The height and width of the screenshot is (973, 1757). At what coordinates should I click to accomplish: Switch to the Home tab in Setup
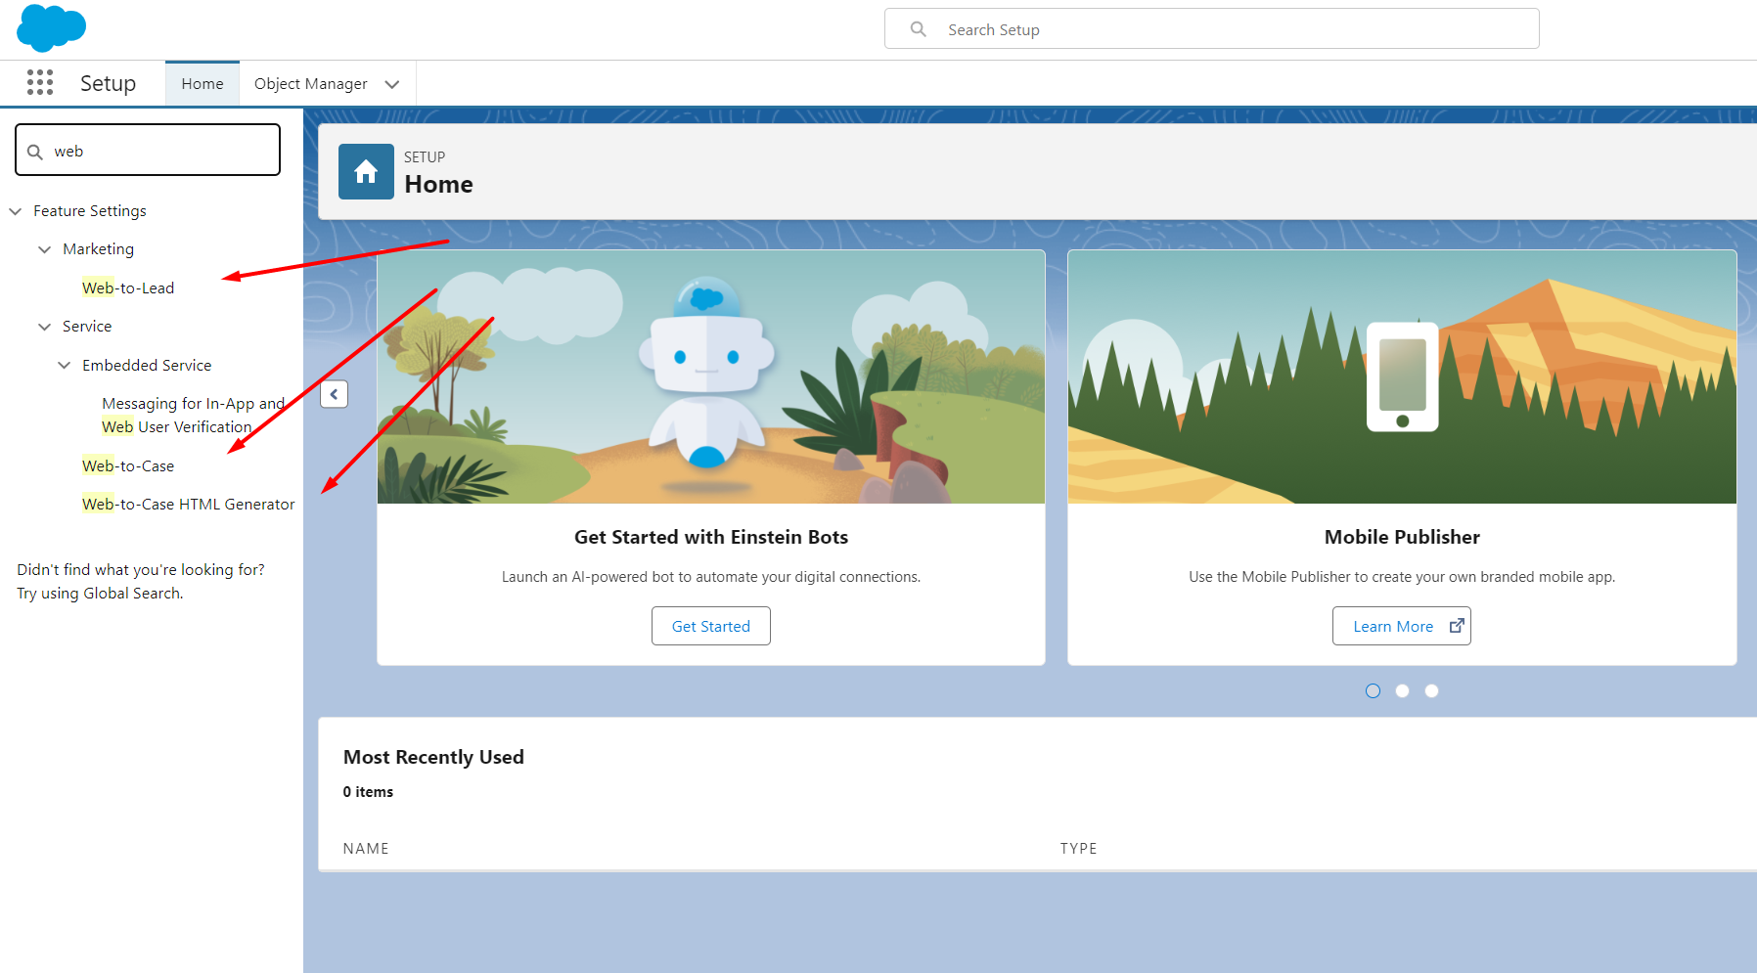202,83
